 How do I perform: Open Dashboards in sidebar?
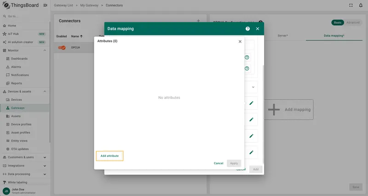coord(25,58)
